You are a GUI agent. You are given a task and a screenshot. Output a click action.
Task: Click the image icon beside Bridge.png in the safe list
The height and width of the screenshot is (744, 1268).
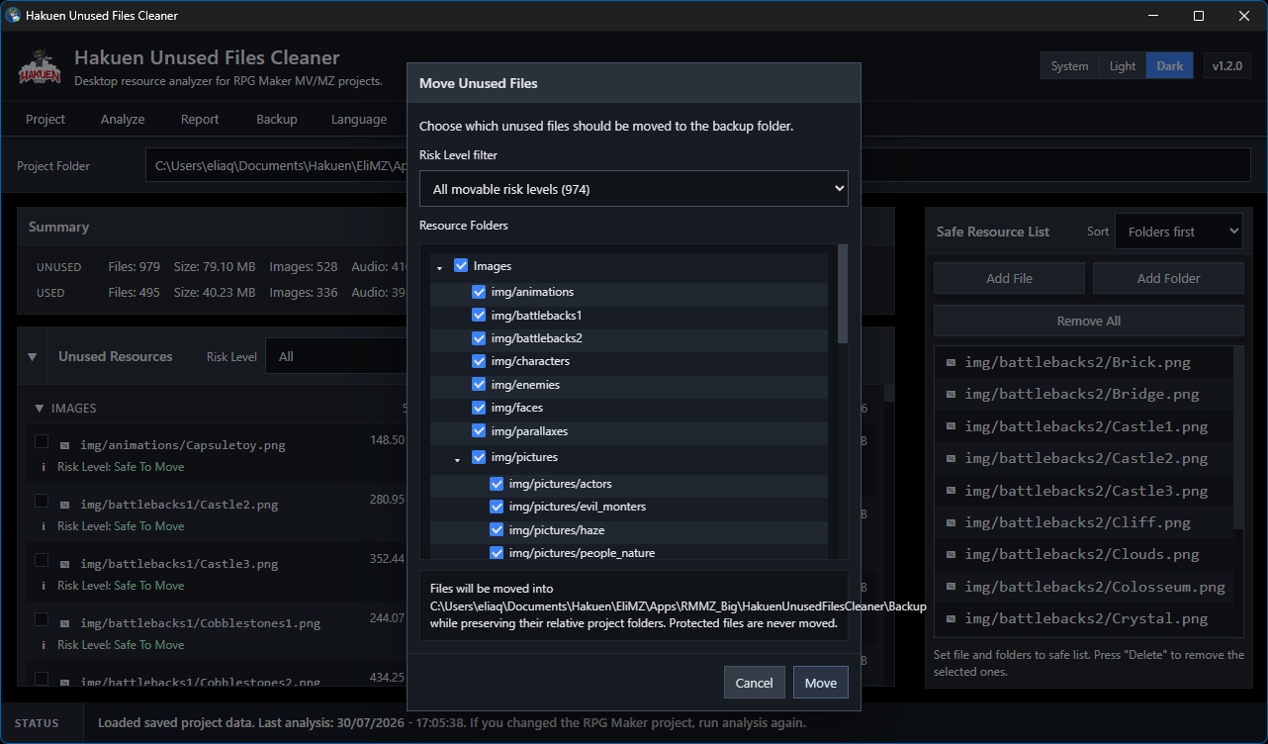click(x=951, y=394)
